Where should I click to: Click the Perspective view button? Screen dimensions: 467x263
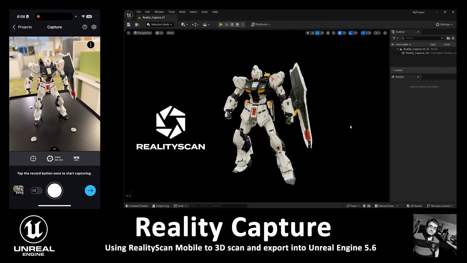tap(142, 33)
